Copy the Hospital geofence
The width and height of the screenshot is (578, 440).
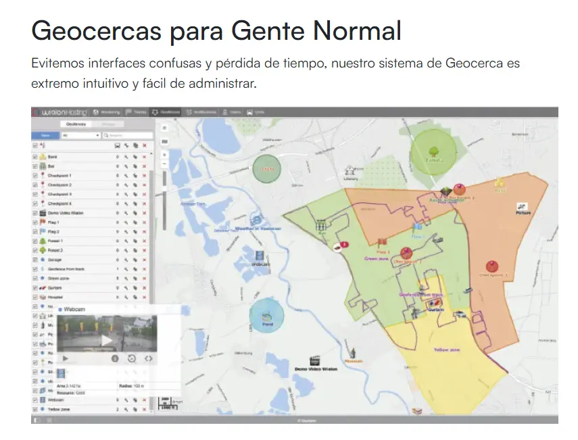point(135,297)
